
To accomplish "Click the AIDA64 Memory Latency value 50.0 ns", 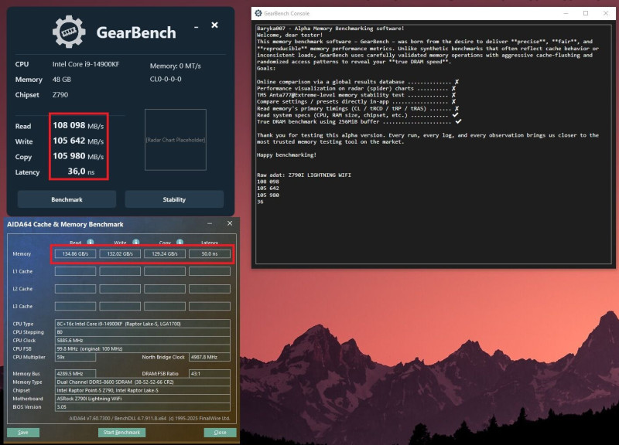I will [x=210, y=254].
